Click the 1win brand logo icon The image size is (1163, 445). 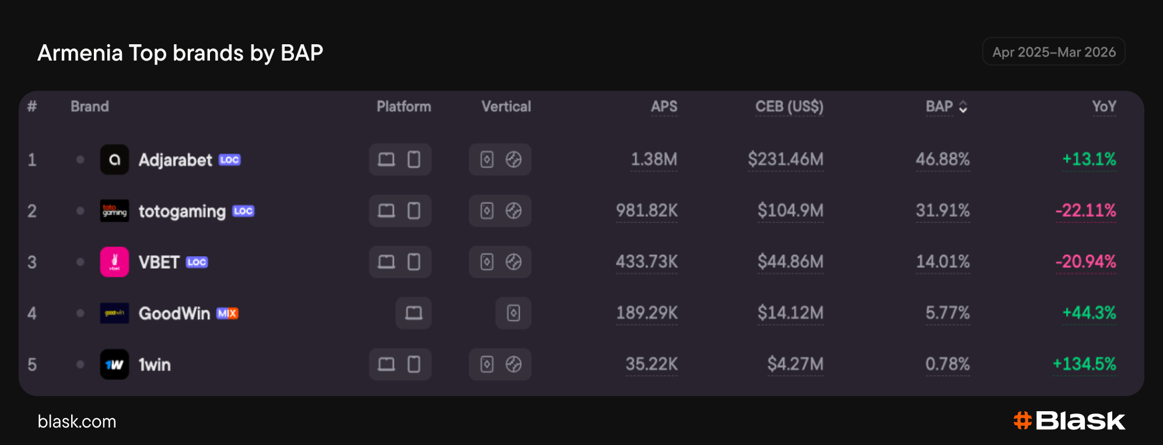coord(114,365)
